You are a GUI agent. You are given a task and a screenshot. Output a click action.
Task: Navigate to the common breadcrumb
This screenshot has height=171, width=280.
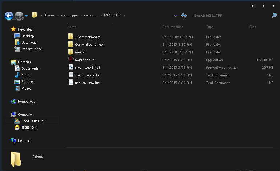click(91, 15)
